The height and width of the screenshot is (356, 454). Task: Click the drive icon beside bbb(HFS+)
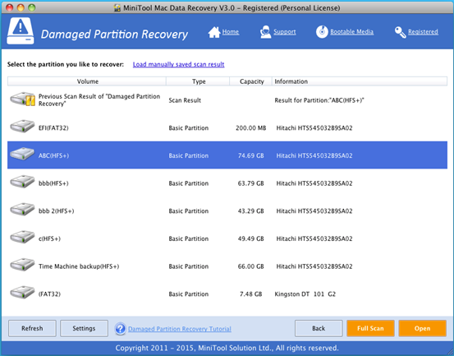click(x=22, y=182)
